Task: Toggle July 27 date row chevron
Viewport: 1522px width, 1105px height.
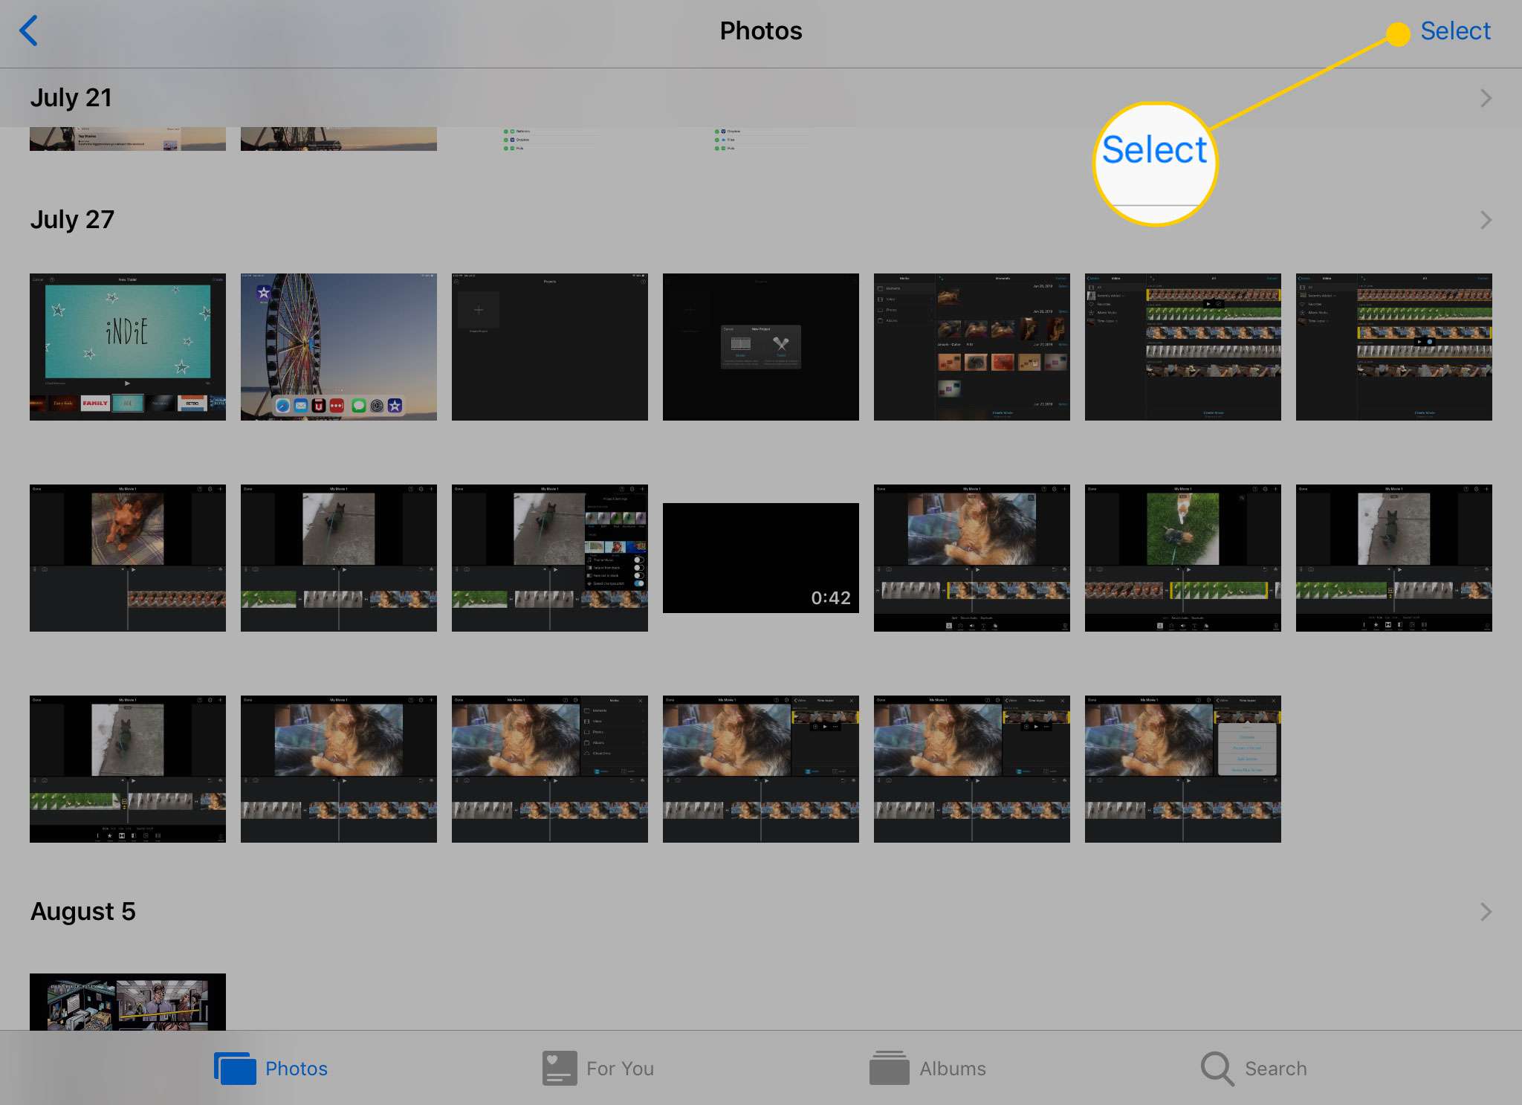Action: coord(1486,218)
